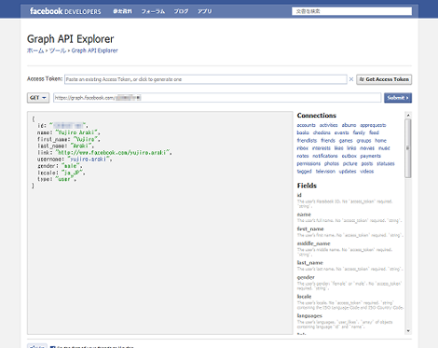
Task: Select the movies connection
Action: (367, 148)
